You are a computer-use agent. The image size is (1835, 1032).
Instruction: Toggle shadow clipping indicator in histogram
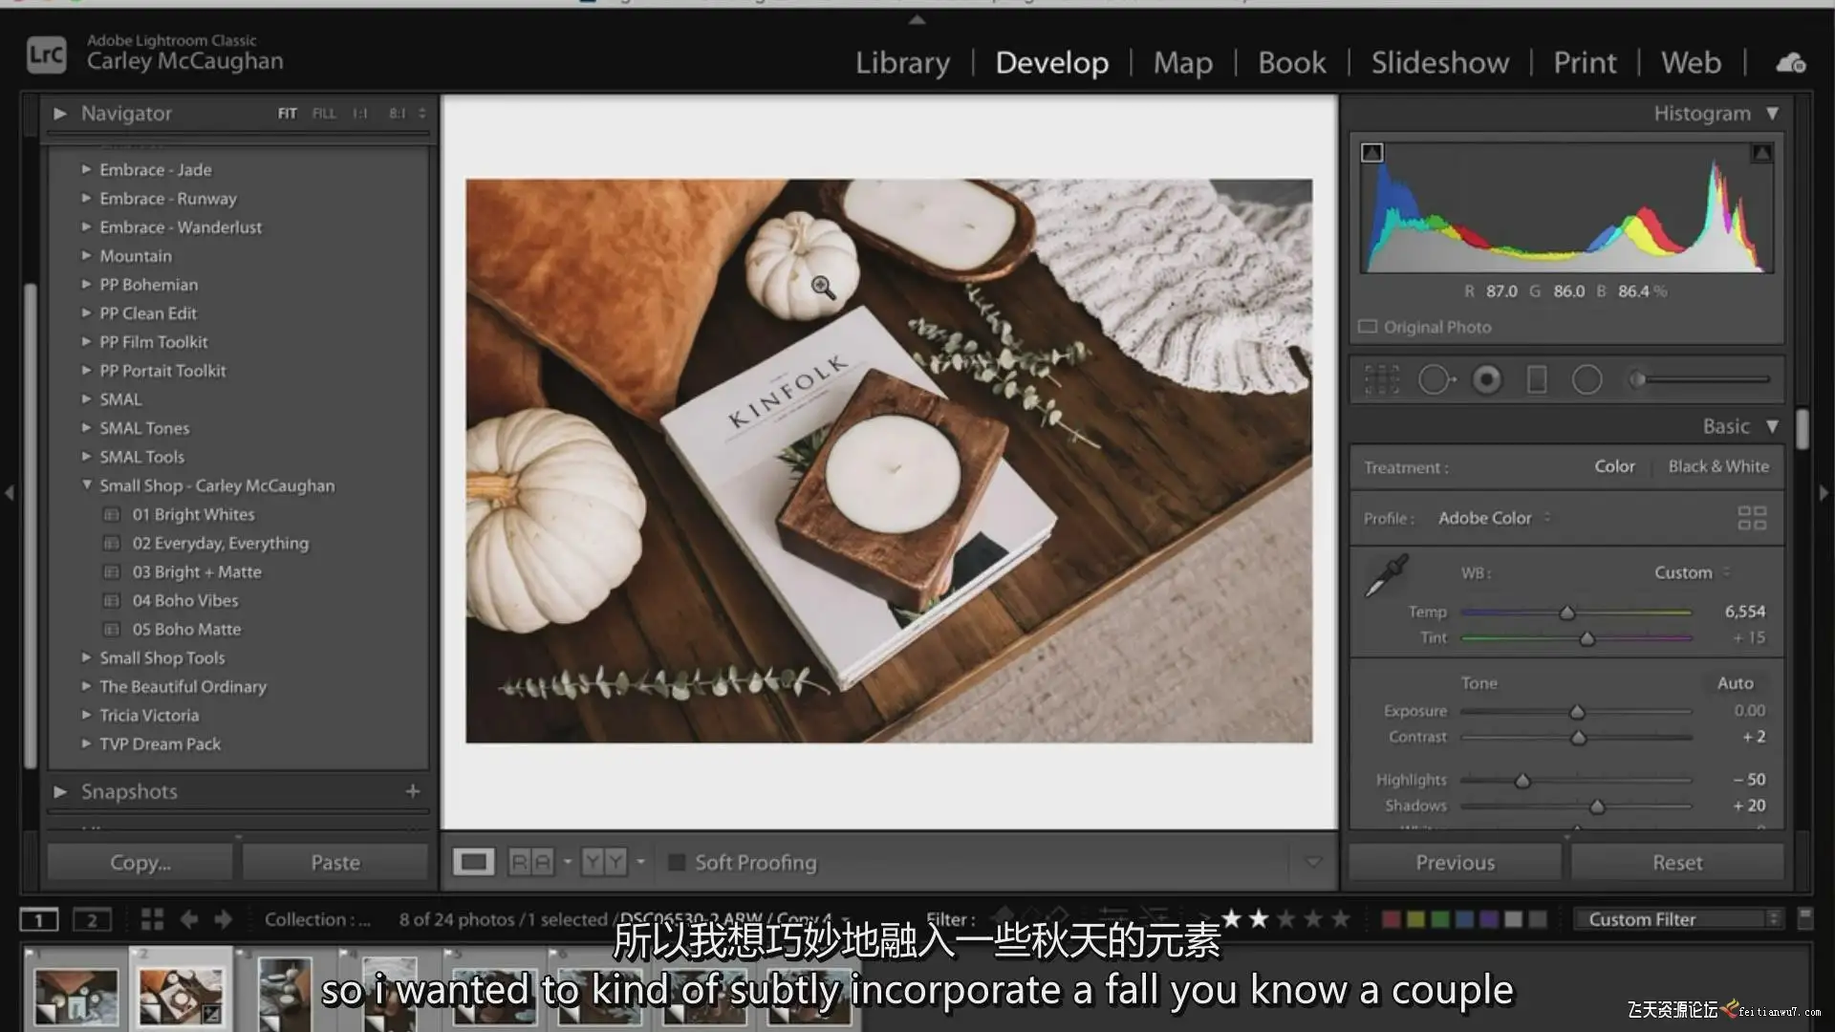(1371, 153)
